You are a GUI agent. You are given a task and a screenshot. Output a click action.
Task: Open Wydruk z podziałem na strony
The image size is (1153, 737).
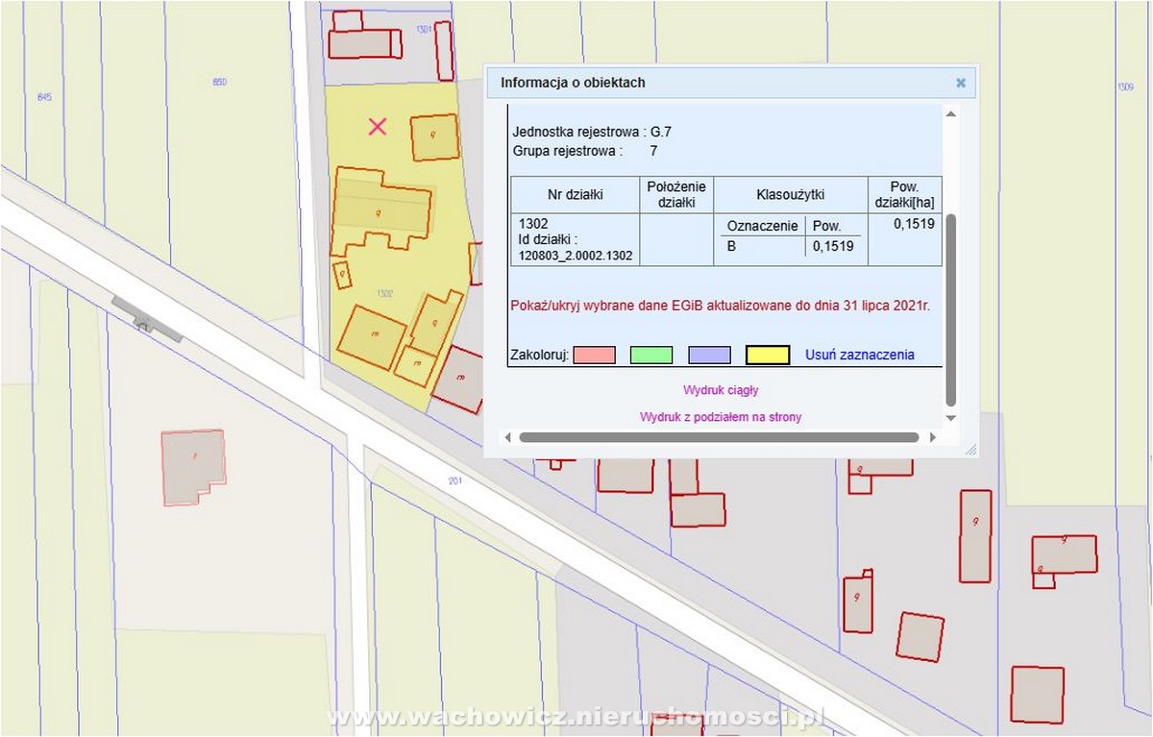click(721, 417)
